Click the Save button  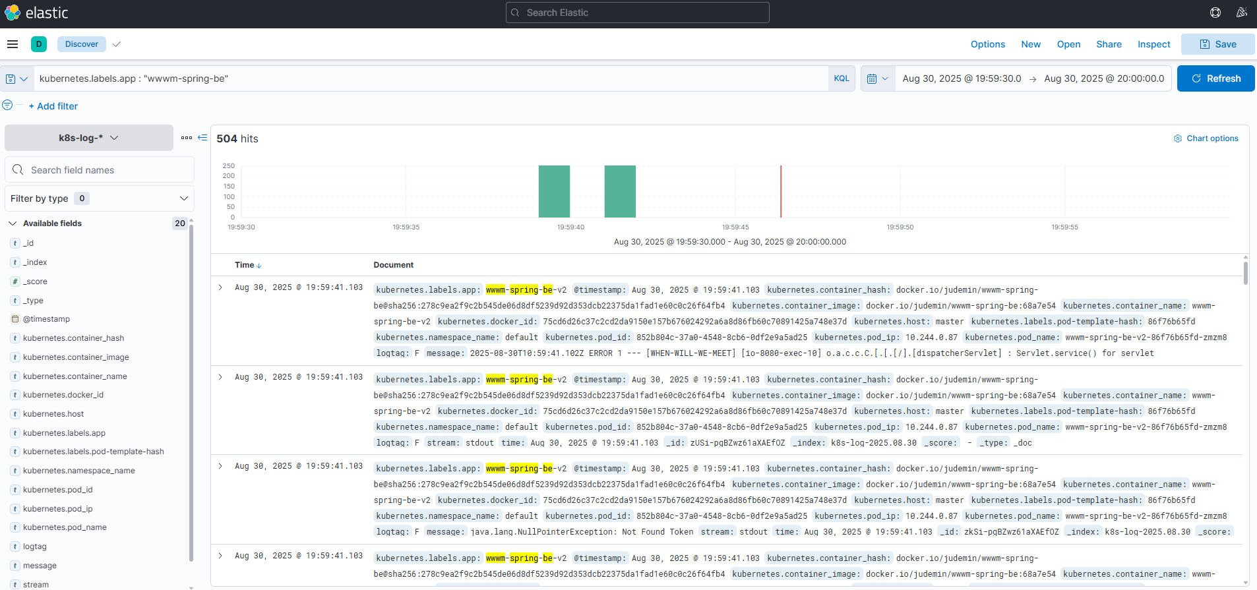click(x=1217, y=44)
